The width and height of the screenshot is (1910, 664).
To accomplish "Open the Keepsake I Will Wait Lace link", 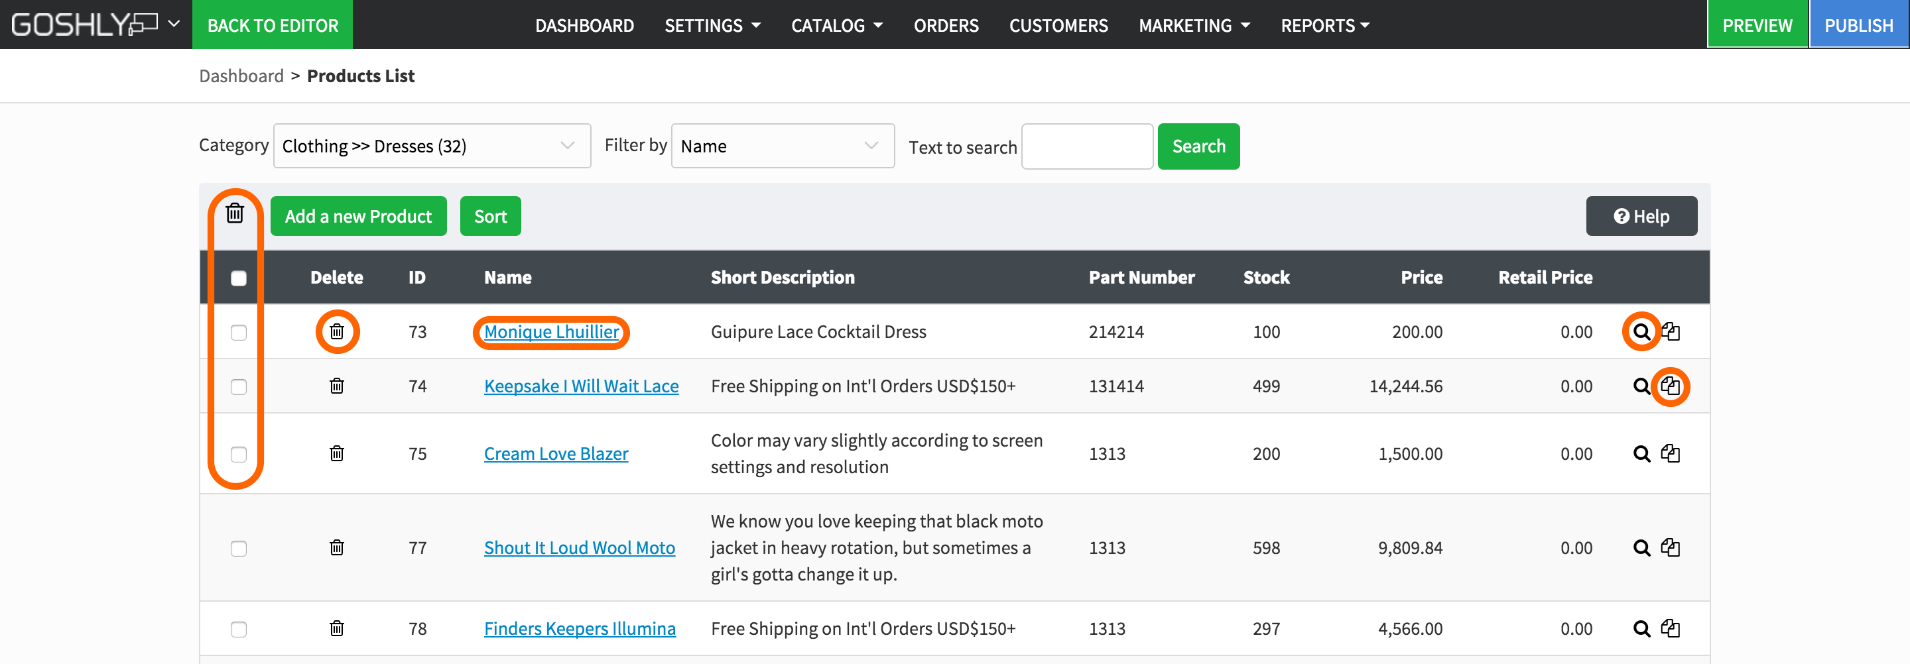I will 580,386.
